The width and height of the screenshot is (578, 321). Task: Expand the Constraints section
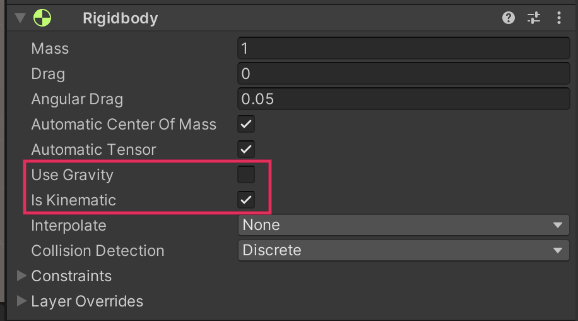click(22, 276)
